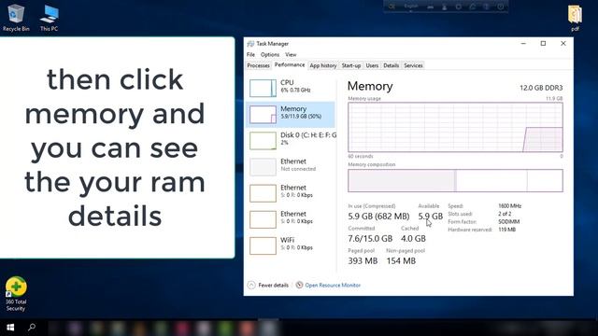Close the Task Manager window
This screenshot has width=598, height=336.
tap(563, 44)
